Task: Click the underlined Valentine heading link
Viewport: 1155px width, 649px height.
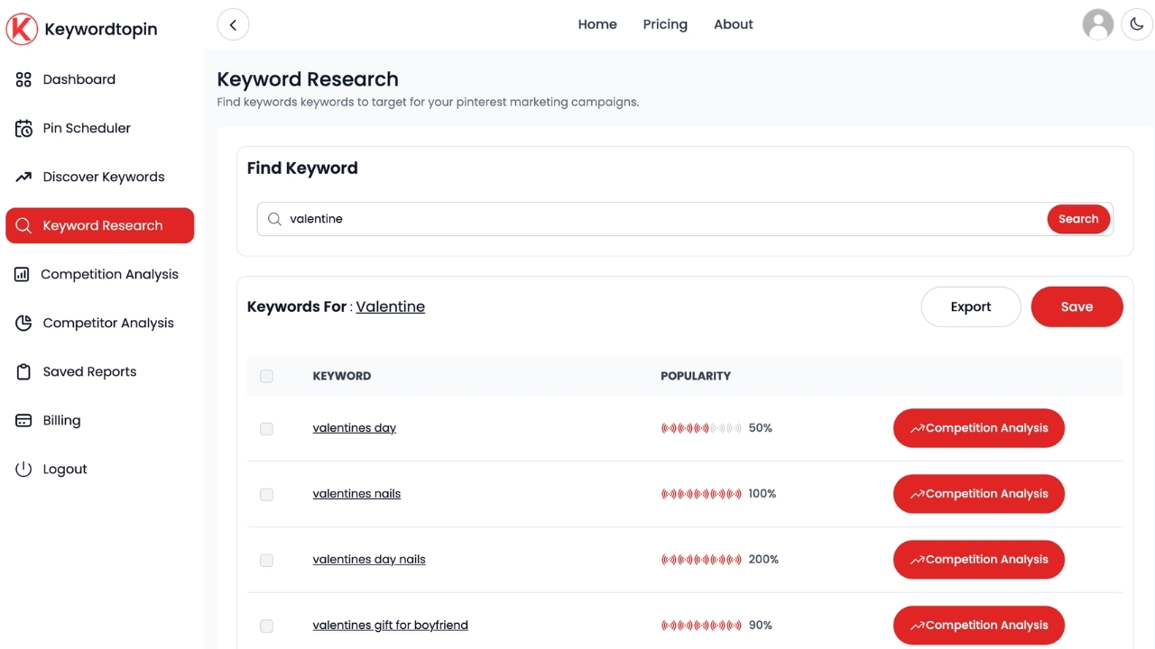Action: click(390, 306)
